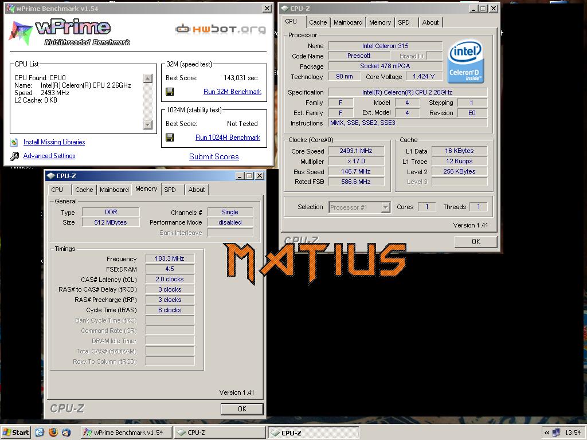Screen dimensions: 587x440
Task: Open About tab in CPU window
Action: coord(431,22)
